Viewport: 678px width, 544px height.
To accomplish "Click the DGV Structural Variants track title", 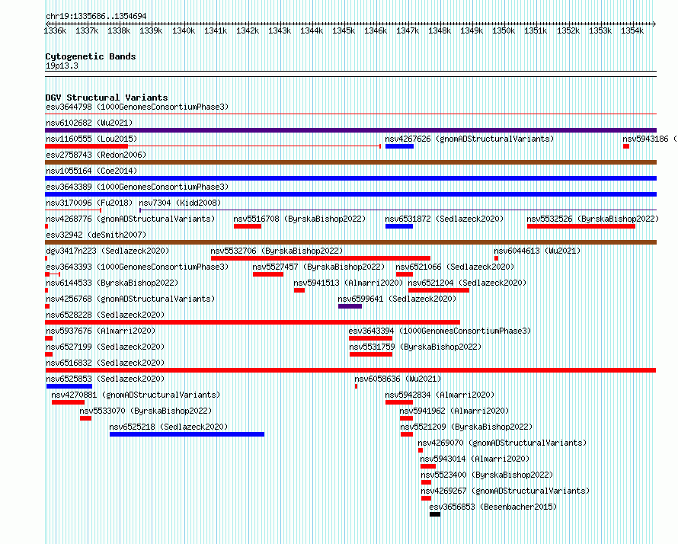I will click(107, 98).
